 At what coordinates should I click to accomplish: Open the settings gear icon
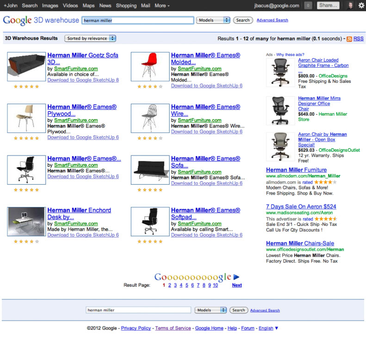361,6
